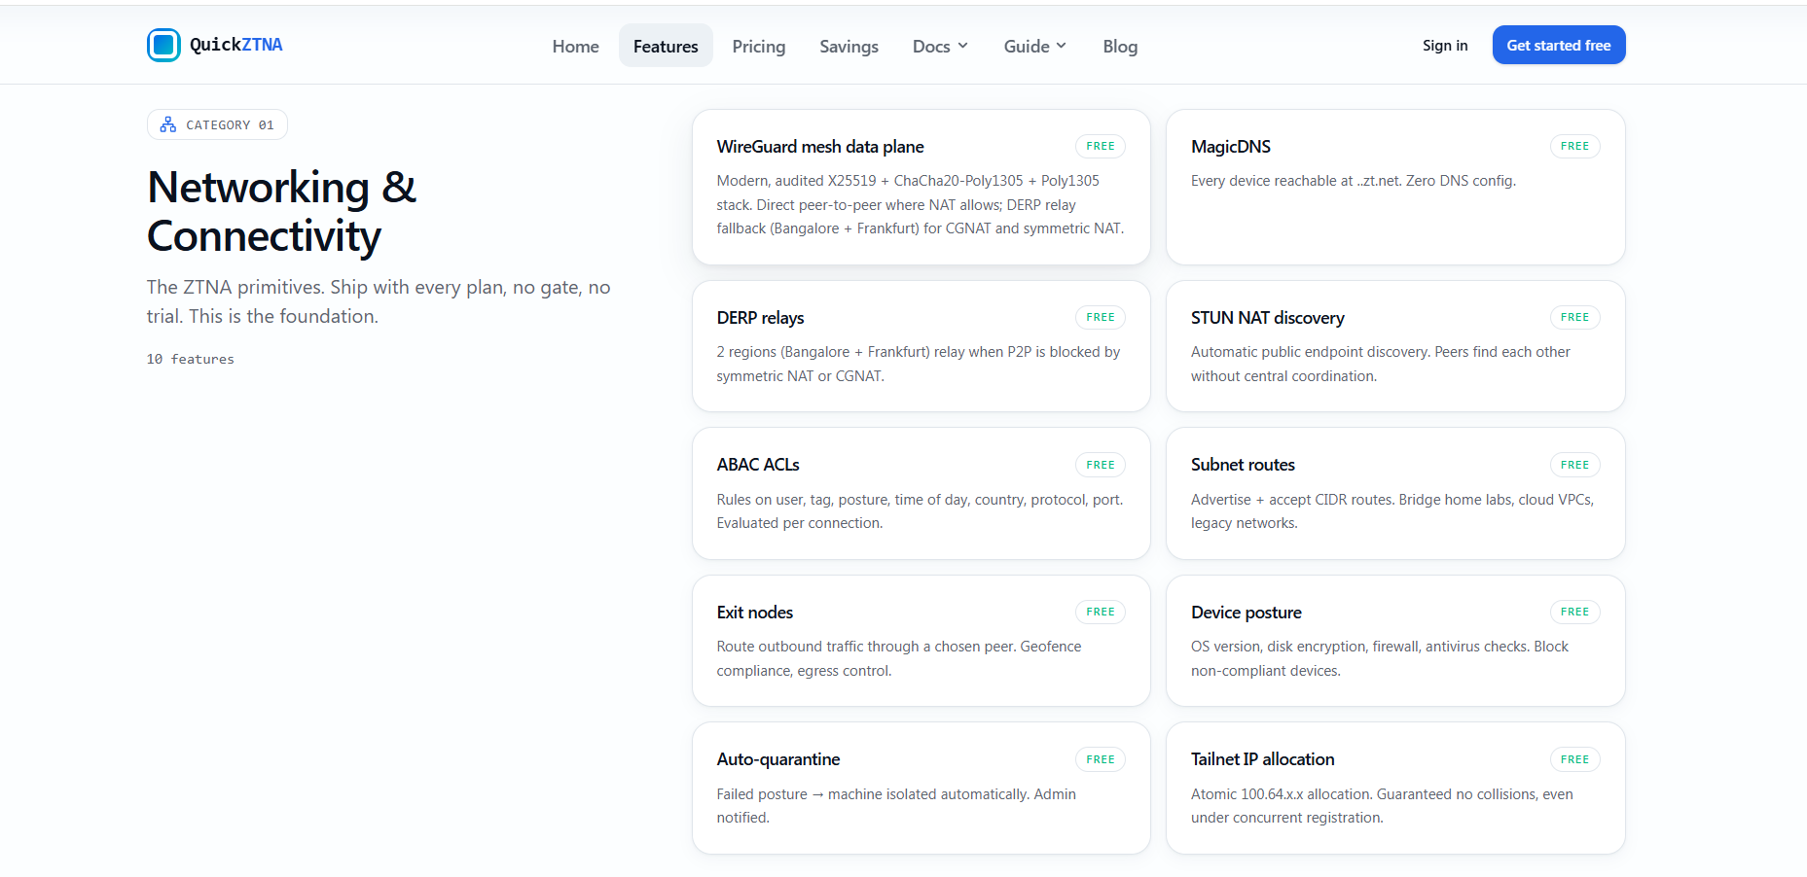Image resolution: width=1807 pixels, height=877 pixels.
Task: Click FREE badge on ABAC ACLs card
Action: click(x=1101, y=465)
